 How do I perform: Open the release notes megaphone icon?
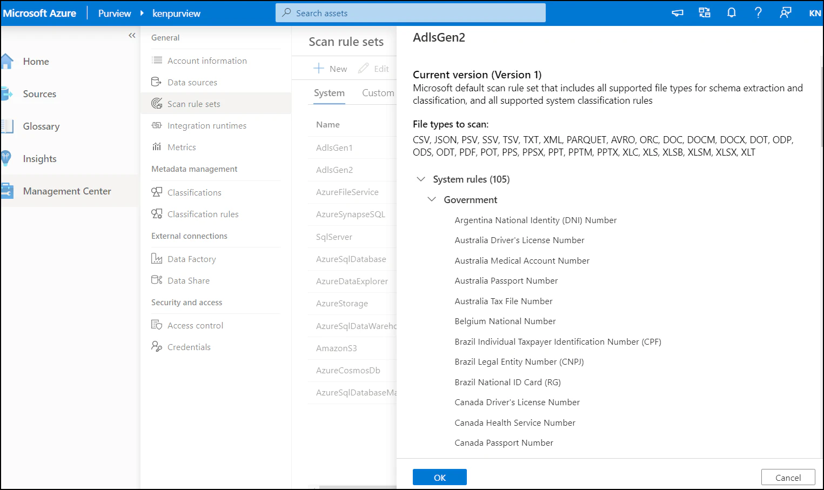(x=678, y=13)
